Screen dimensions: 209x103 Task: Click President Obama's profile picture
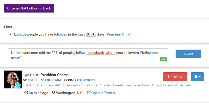point(13,79)
